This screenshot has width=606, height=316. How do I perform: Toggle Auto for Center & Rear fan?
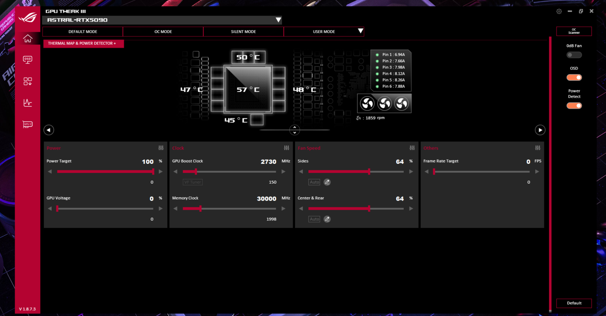click(x=314, y=219)
